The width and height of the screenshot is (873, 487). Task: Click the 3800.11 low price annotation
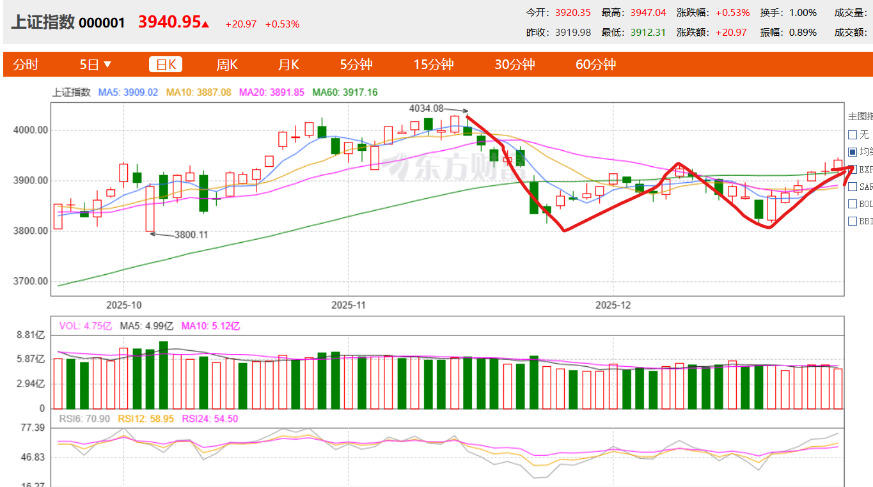point(191,235)
